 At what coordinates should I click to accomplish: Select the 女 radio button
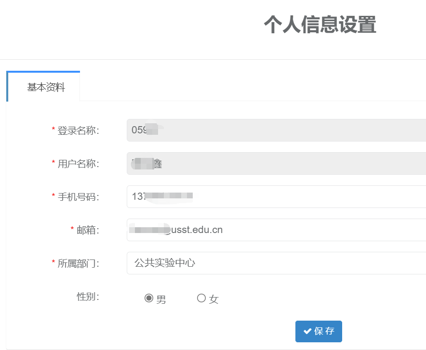pos(201,298)
